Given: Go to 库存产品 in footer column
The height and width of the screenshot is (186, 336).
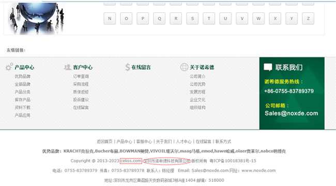Looking at the screenshot, I should [x=23, y=100].
